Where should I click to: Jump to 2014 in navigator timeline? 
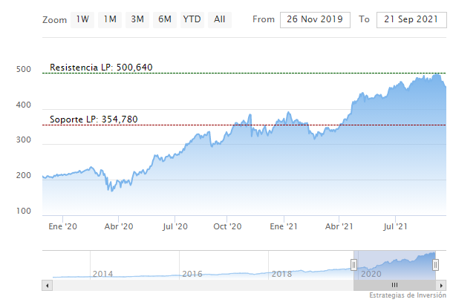(102, 274)
